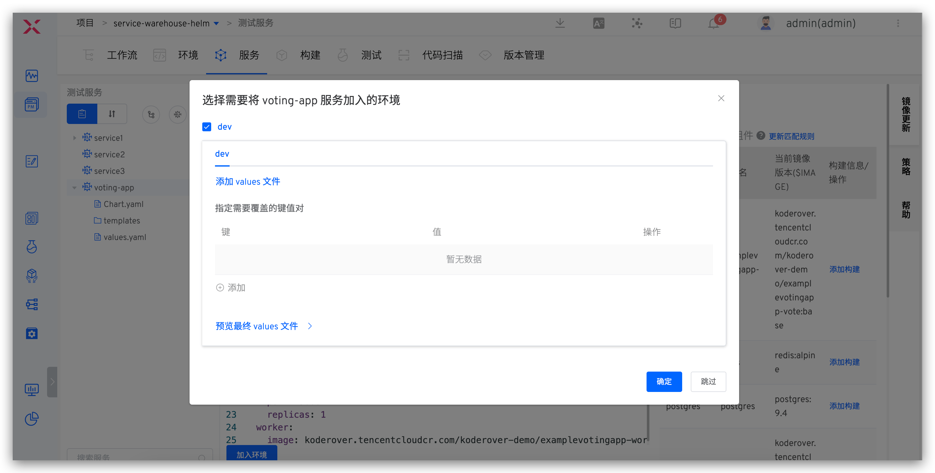The width and height of the screenshot is (935, 473).
Task: Click 添加构建 link for vote:base image row
Action: [x=844, y=269]
